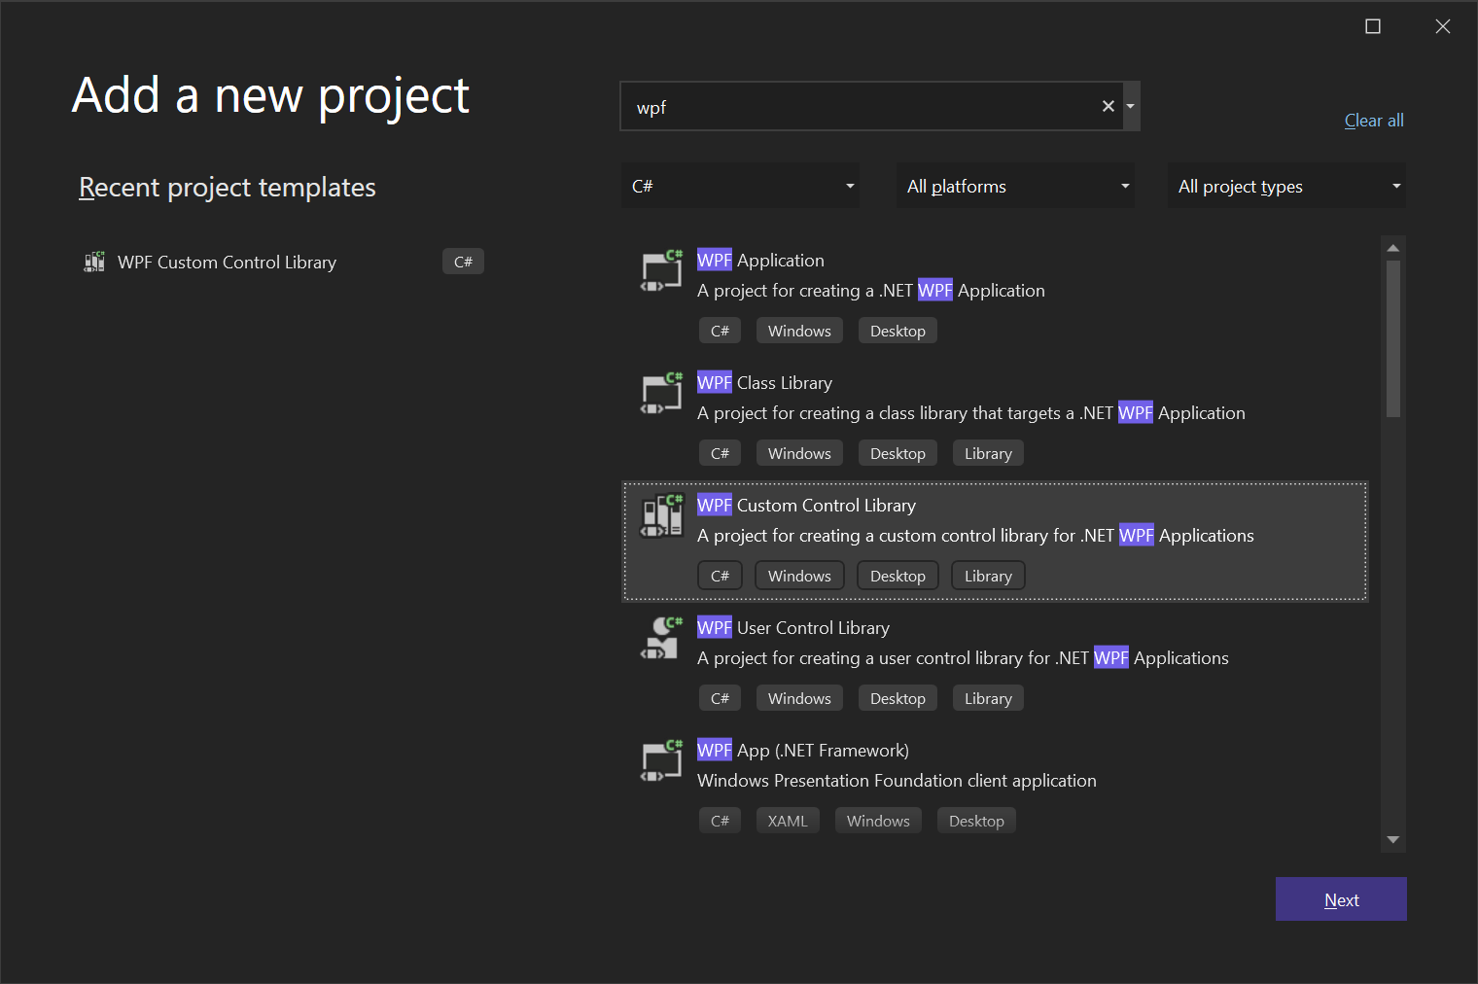
Task: Click the Recent project templates heading
Action: [x=227, y=187]
